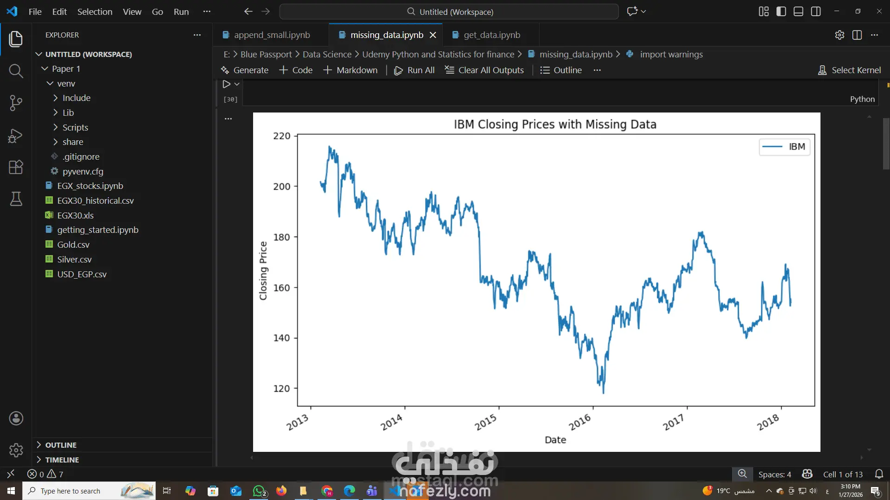This screenshot has height=500, width=890.
Task: Open the File menu
Action: coord(35,12)
